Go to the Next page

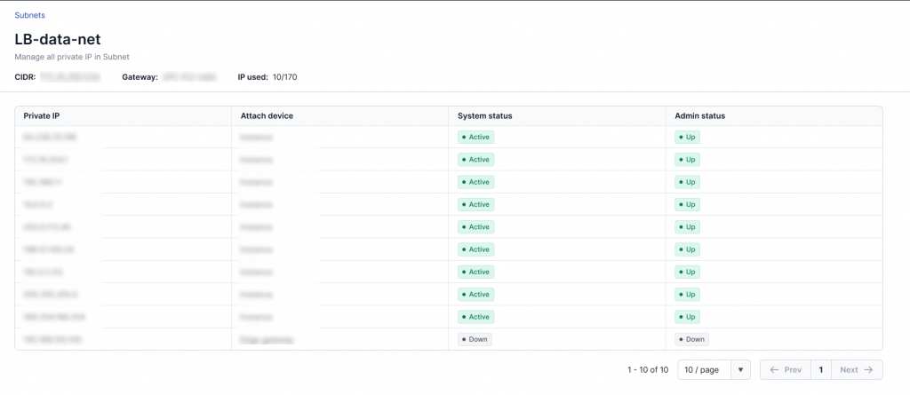coord(857,369)
